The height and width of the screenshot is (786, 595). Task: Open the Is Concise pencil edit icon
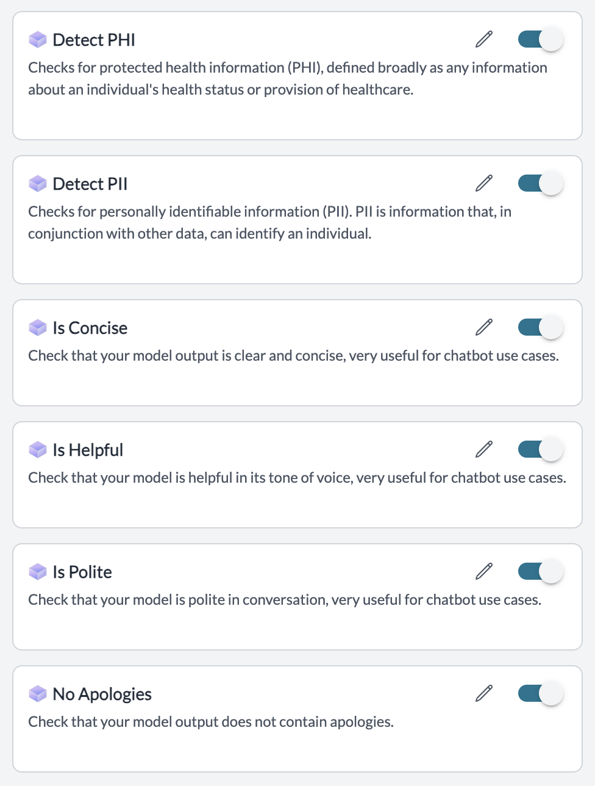(484, 327)
